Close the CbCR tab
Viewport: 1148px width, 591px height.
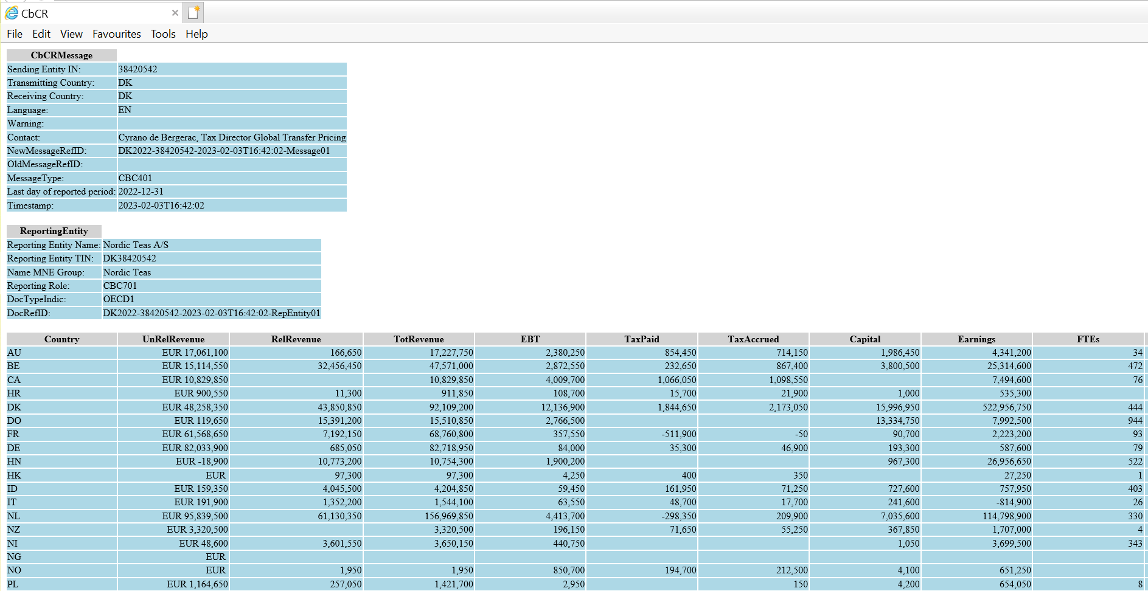175,13
